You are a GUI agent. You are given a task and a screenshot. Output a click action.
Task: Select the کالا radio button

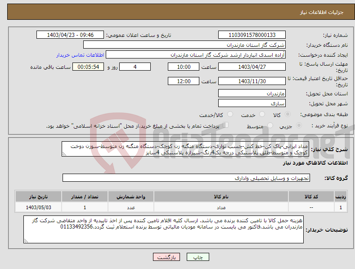[x=288, y=114]
